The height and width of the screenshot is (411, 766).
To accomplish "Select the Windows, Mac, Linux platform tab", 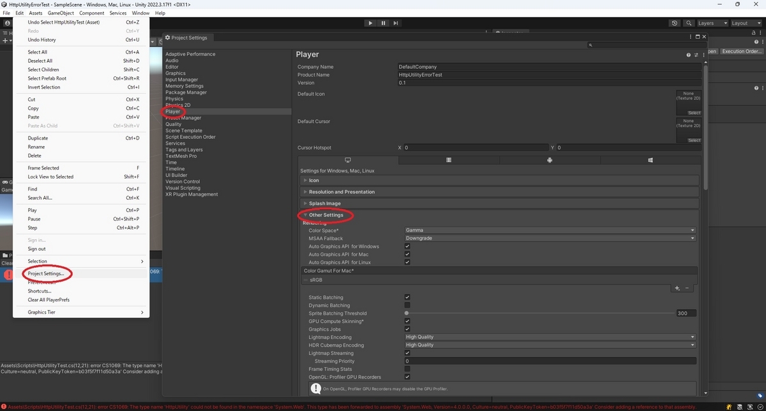I will 348,160.
